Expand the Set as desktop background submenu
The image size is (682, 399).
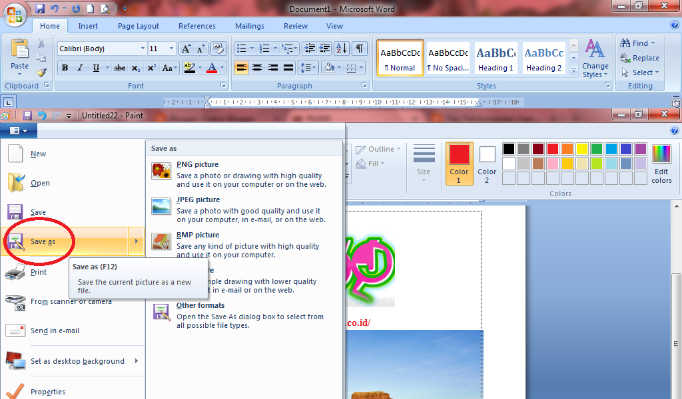point(136,361)
